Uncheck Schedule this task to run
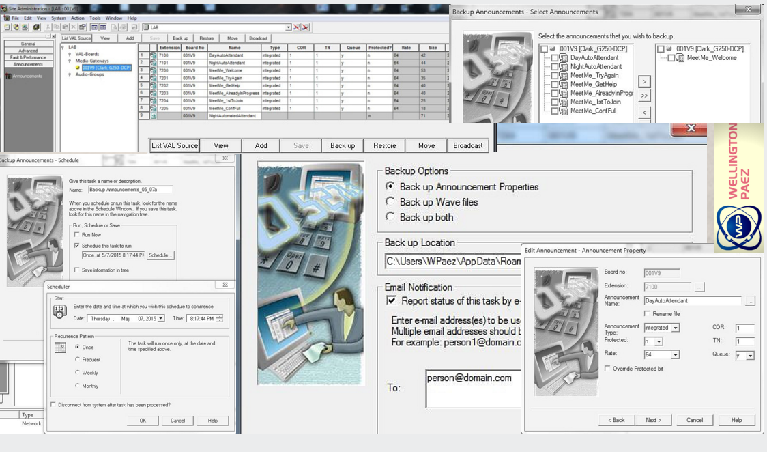767x452 pixels. point(77,246)
